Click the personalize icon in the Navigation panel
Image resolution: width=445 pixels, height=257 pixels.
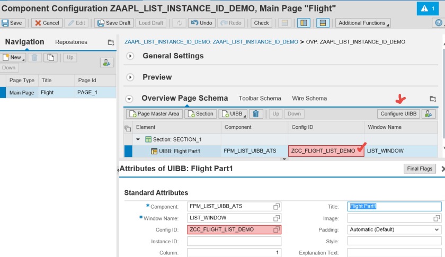click(108, 62)
